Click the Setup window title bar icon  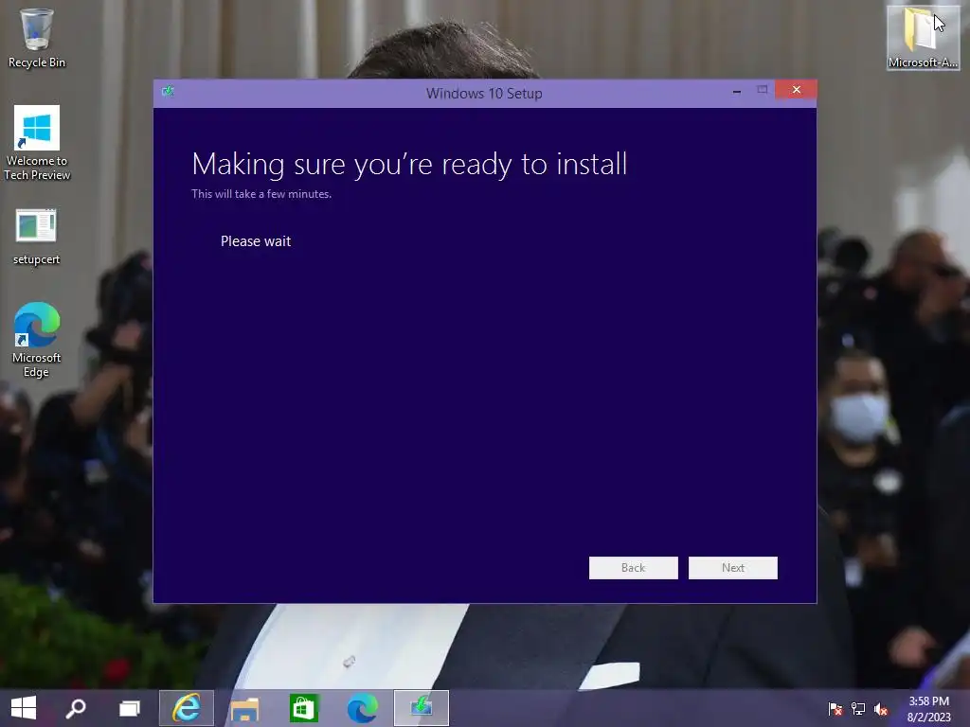168,92
